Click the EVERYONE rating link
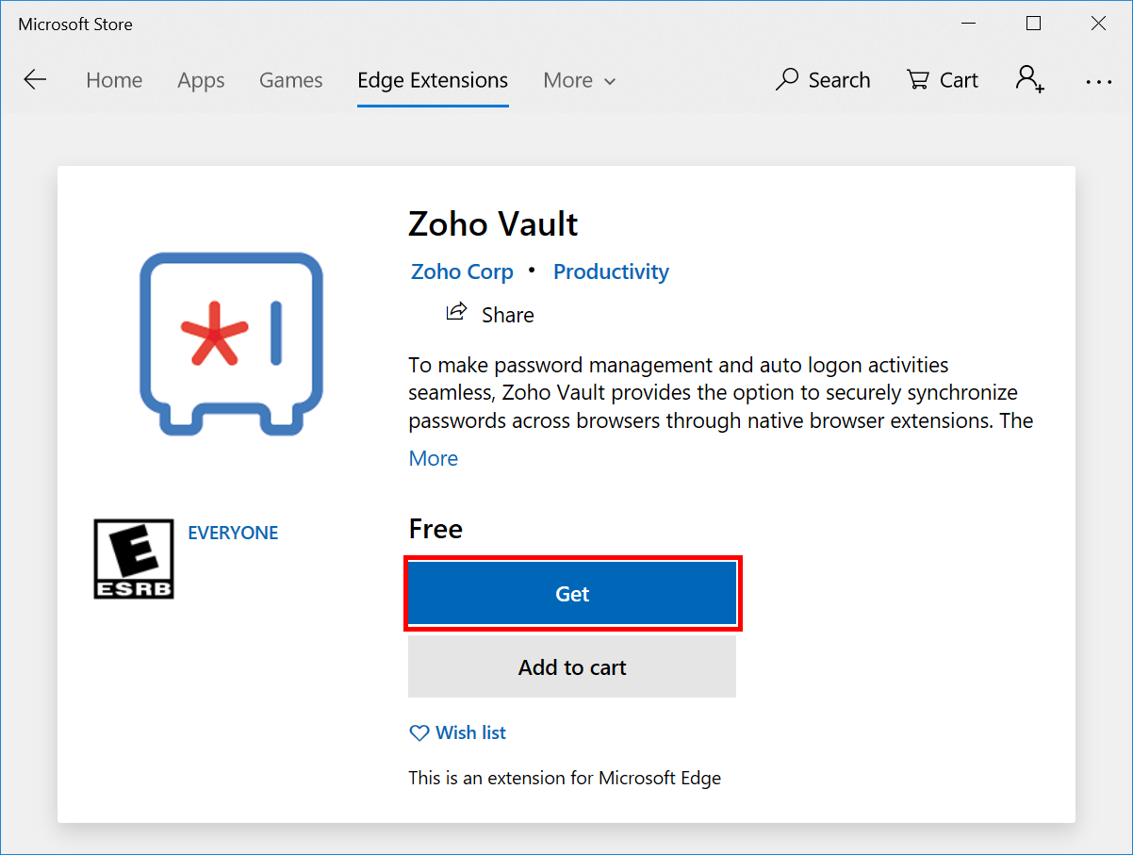Viewport: 1133px width, 855px height. point(233,533)
